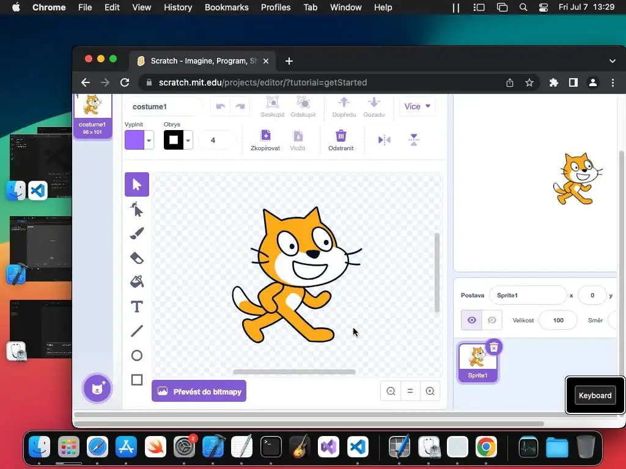Click Odskupit ungroup icon

pos(303,103)
